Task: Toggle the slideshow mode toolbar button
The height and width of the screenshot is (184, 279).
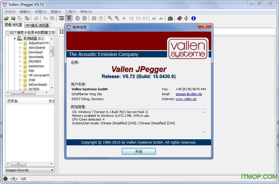Action: tap(68, 18)
